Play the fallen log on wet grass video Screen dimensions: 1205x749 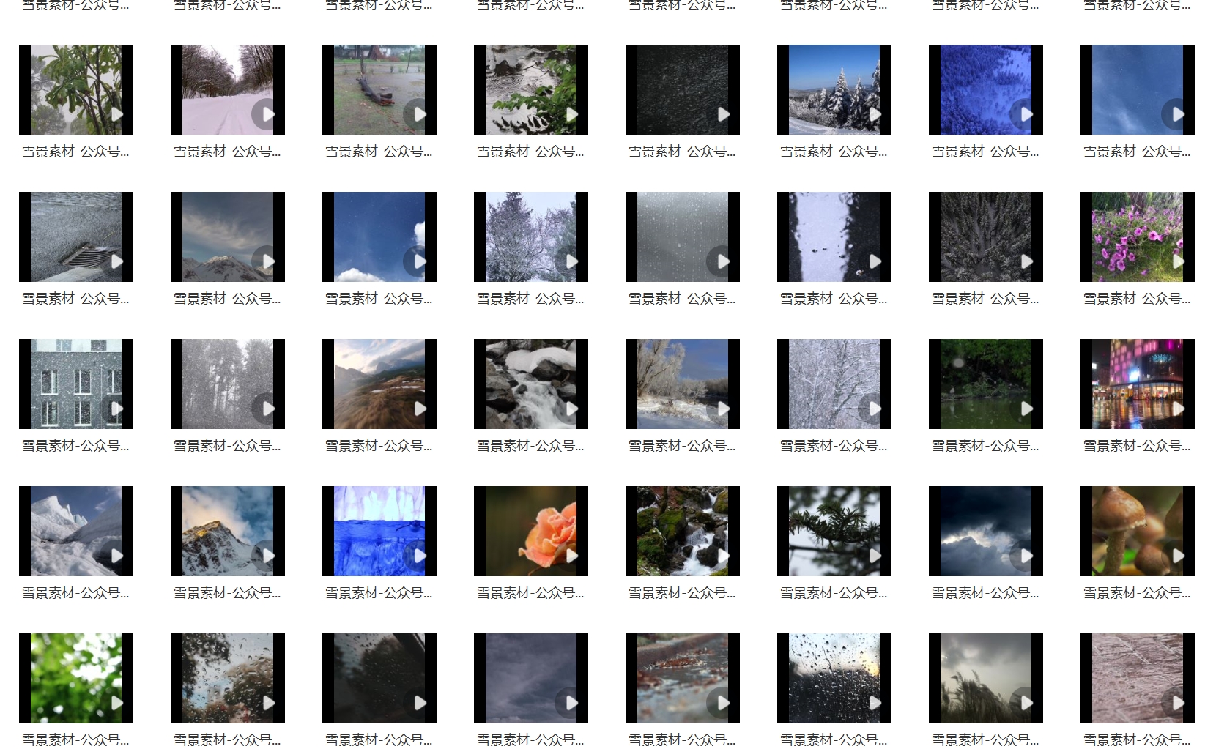coord(420,114)
